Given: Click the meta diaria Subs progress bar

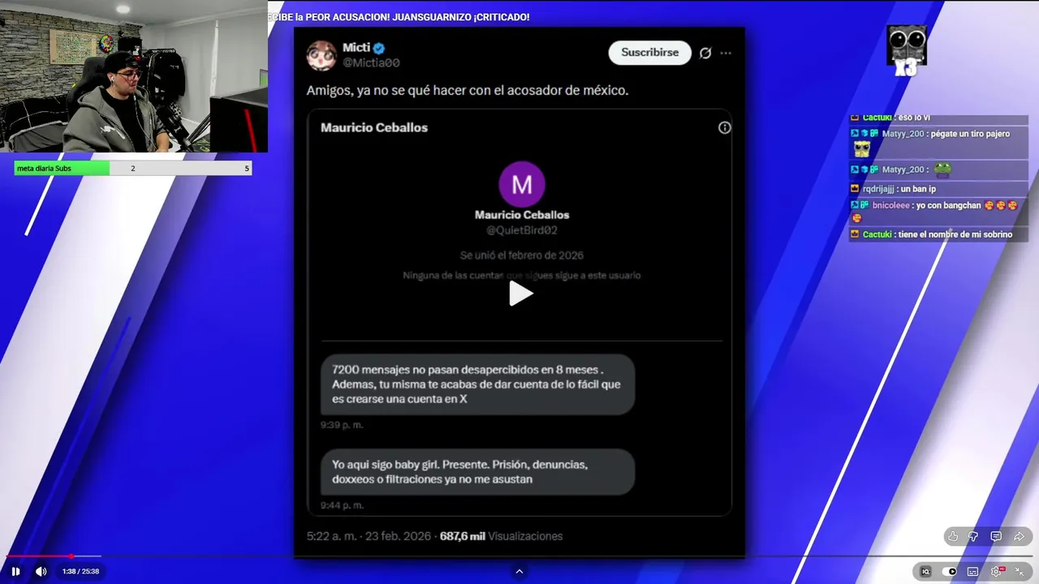Looking at the screenshot, I should pos(132,168).
